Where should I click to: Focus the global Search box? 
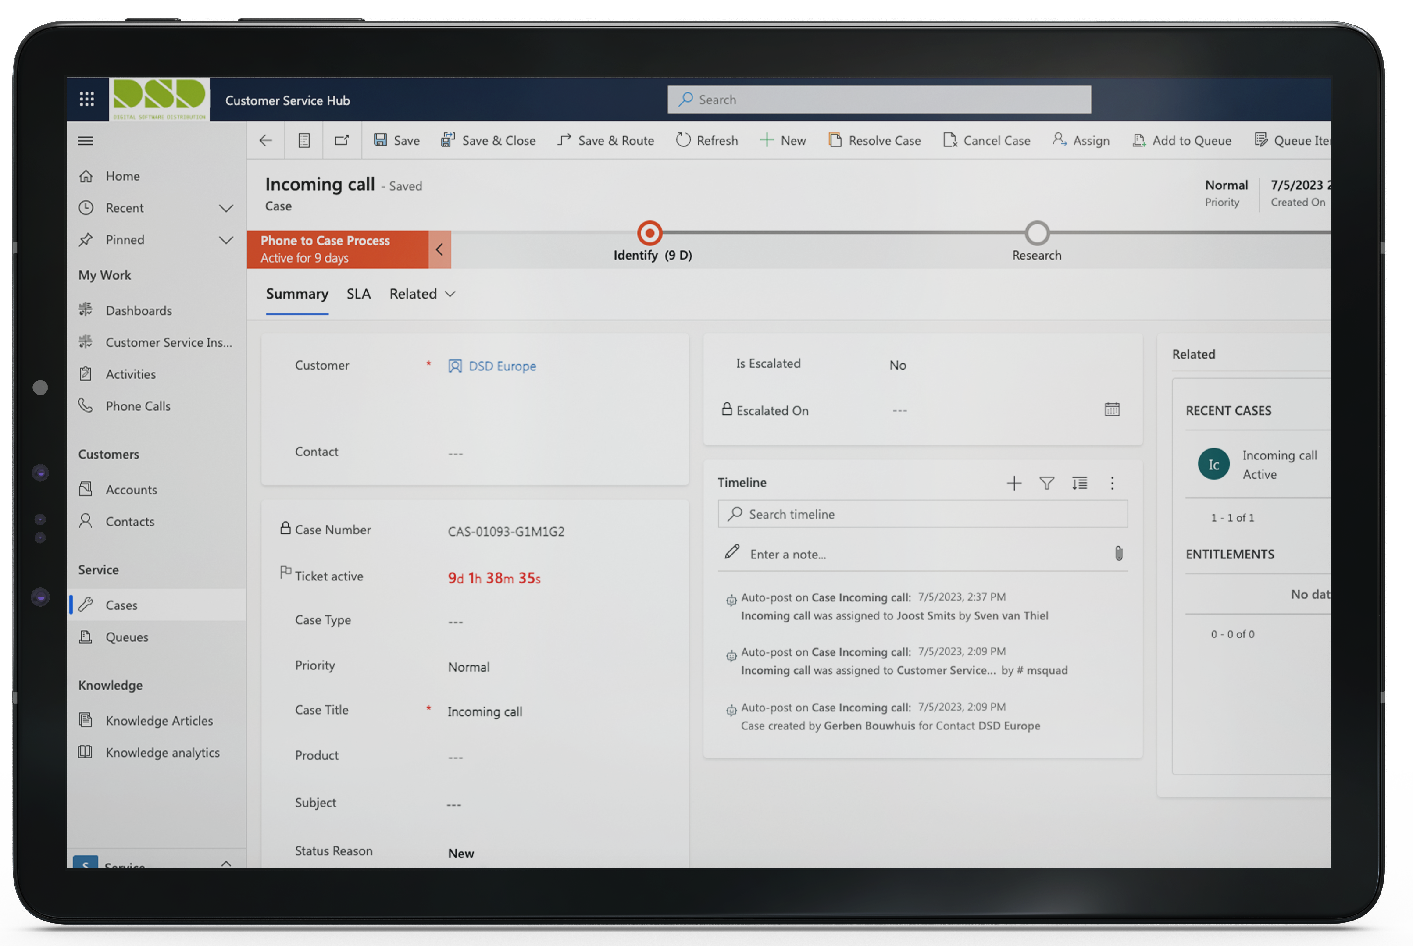tap(879, 100)
